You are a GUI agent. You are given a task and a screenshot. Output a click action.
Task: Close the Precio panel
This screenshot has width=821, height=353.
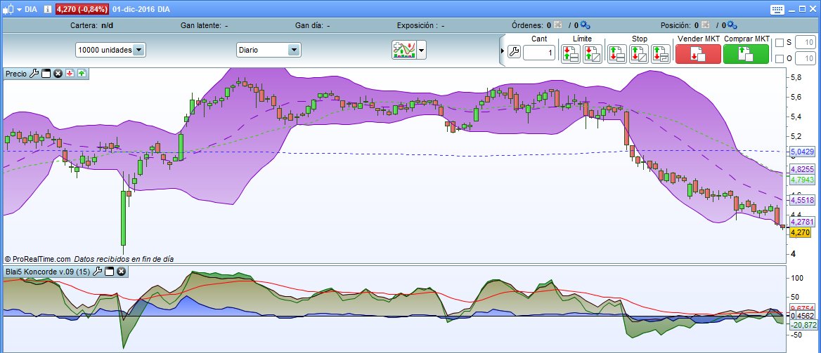(x=58, y=74)
